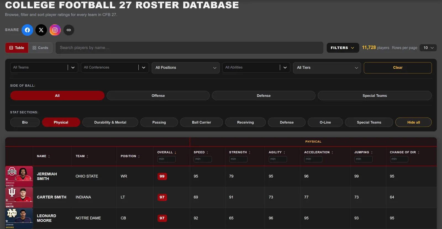
Task: Select CARTER SMITH name
Action: pyautogui.click(x=52, y=197)
